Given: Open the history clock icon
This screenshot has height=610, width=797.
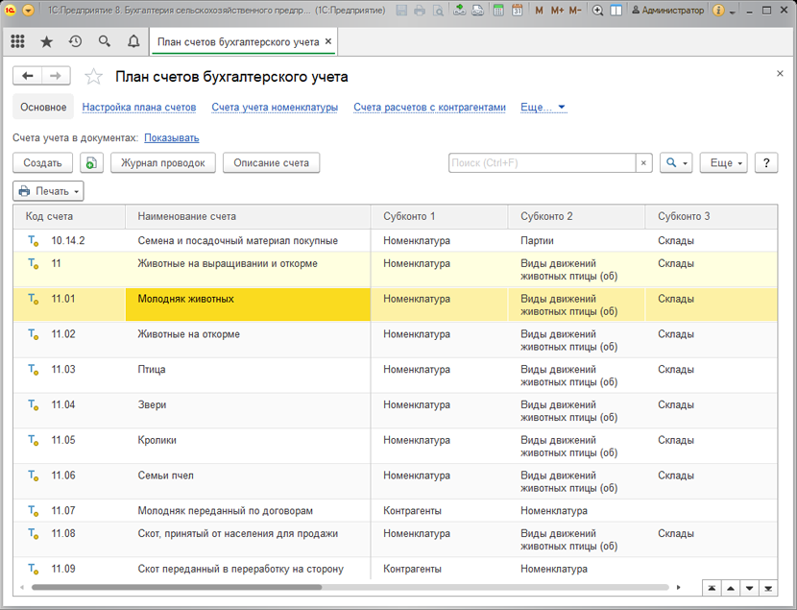Looking at the screenshot, I should coord(75,41).
